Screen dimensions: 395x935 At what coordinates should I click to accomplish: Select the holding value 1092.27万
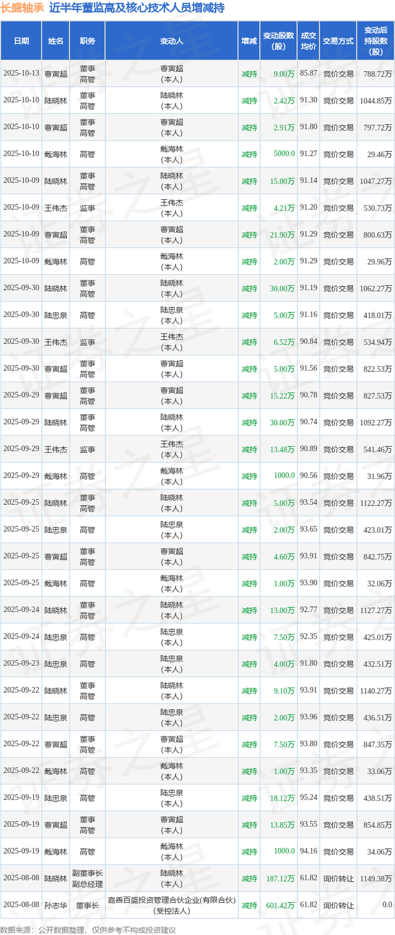coord(376,422)
